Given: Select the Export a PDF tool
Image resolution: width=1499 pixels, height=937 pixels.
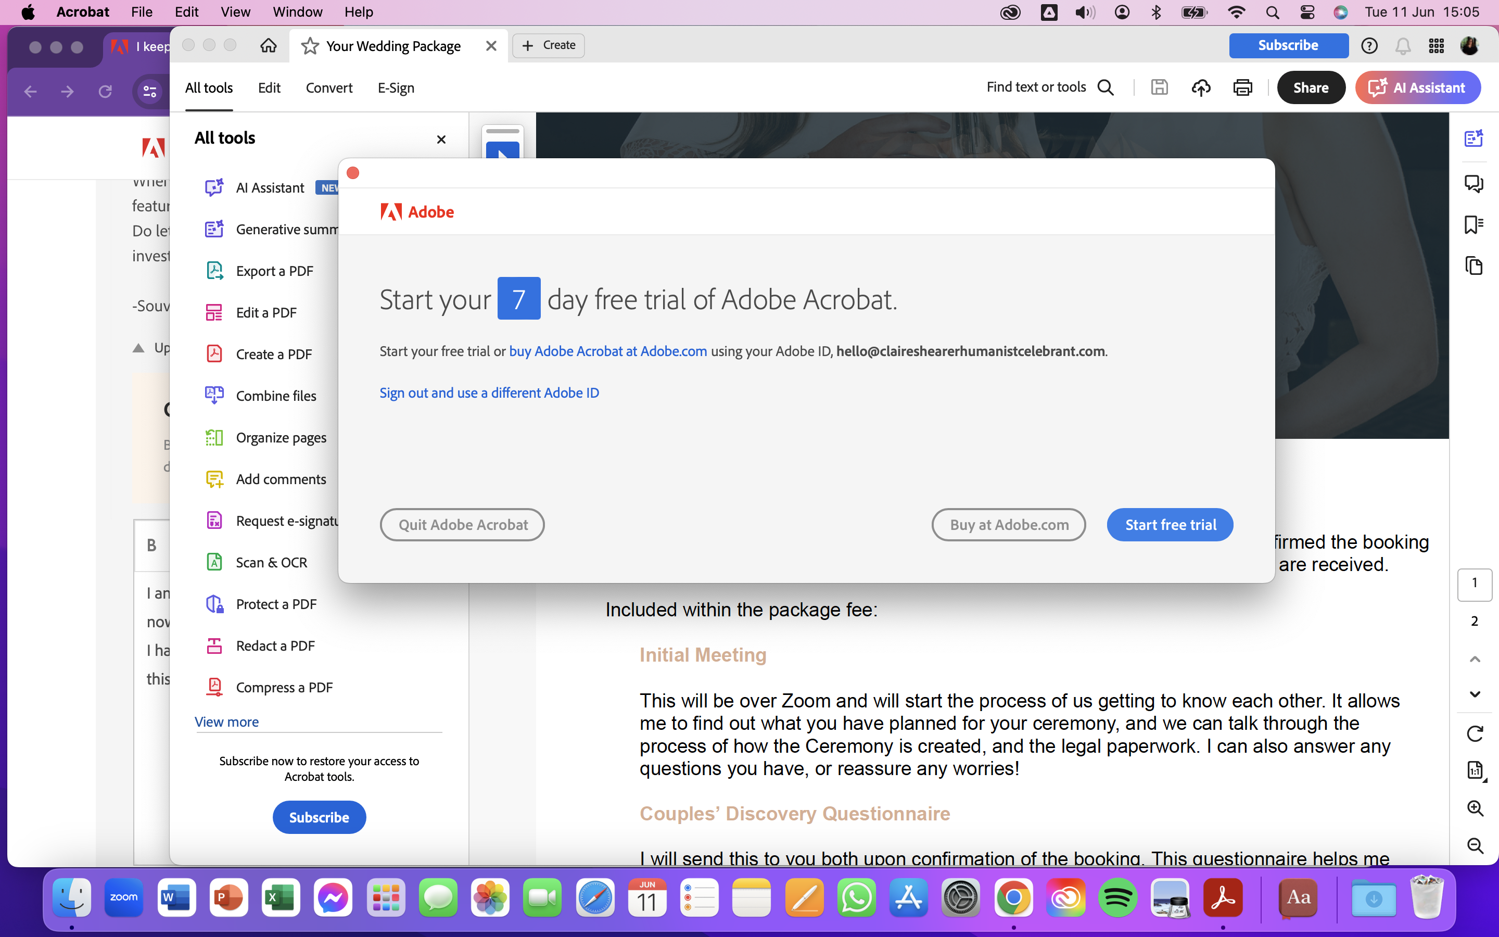Looking at the screenshot, I should click(274, 271).
